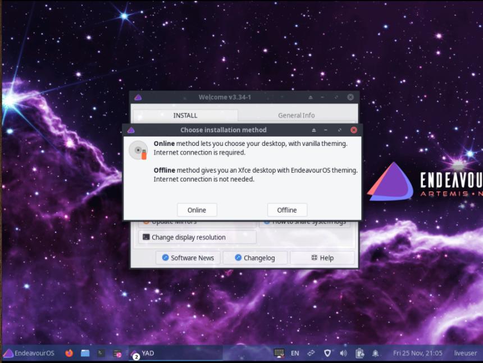
Task: Minimize the Choose installation method dialog
Action: click(x=326, y=130)
